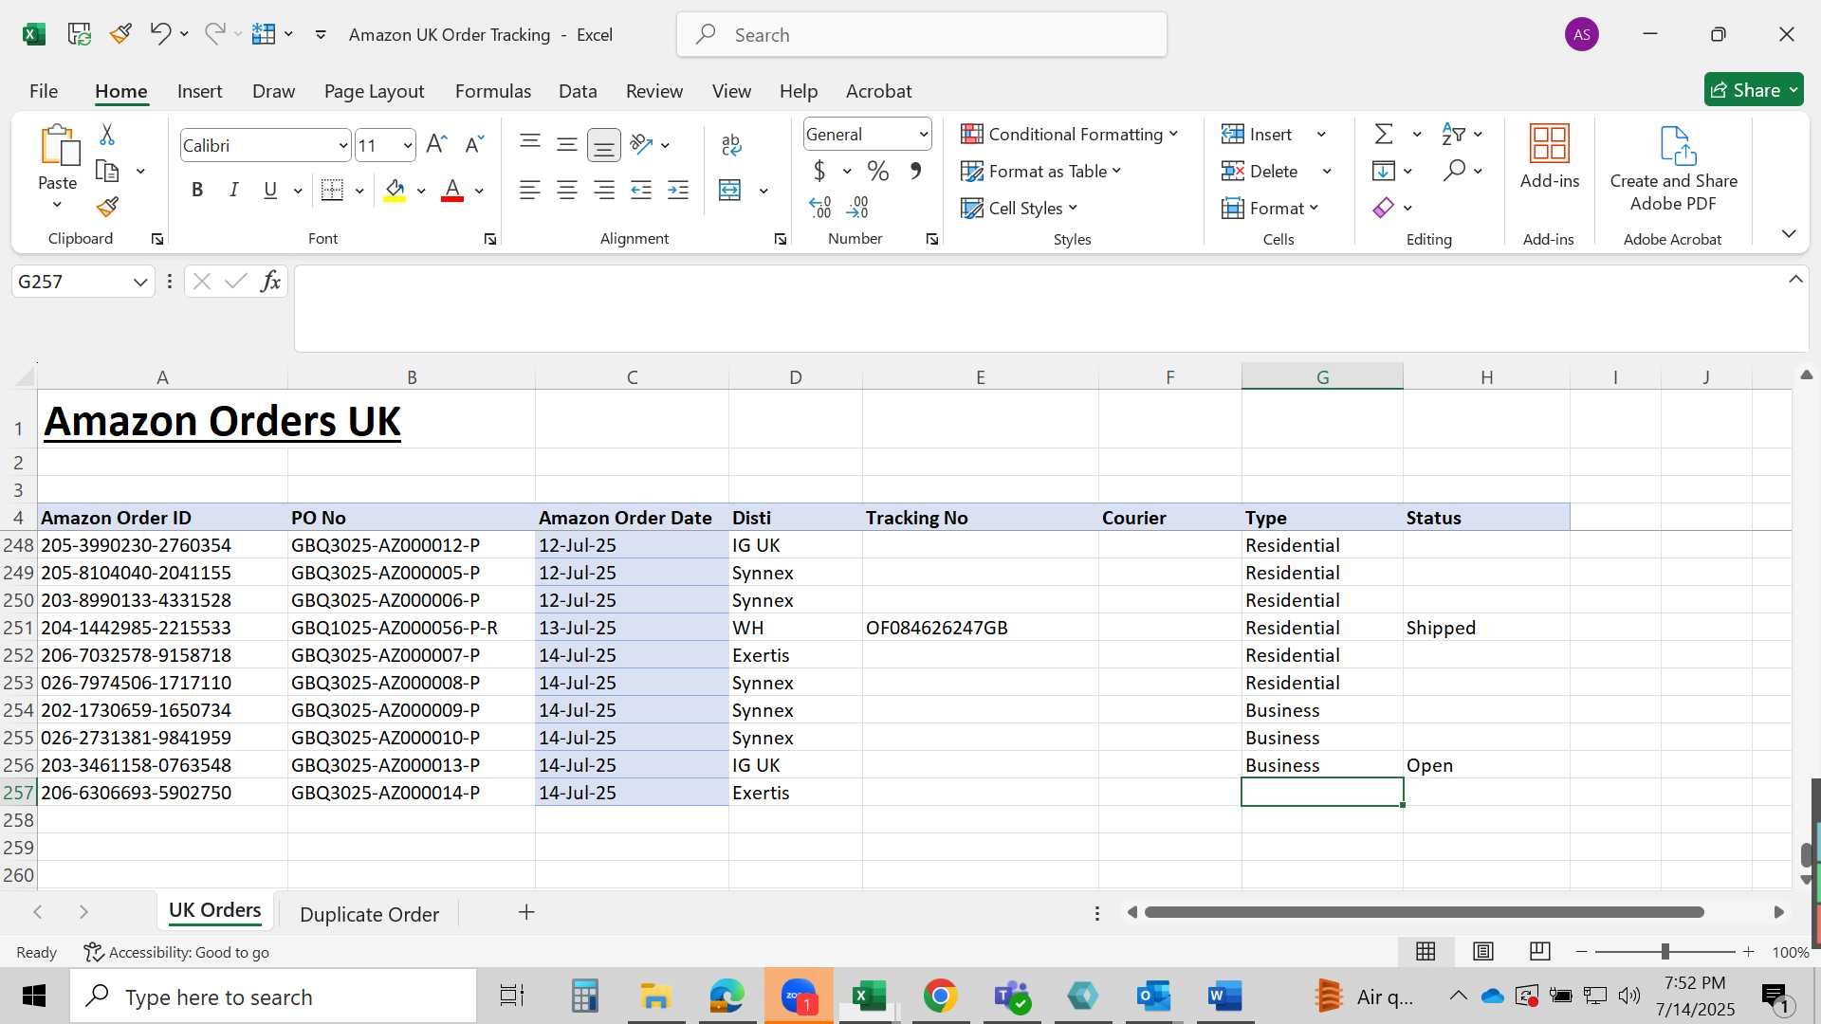The height and width of the screenshot is (1024, 1821).
Task: Click the Decrease Indent icon
Action: click(641, 190)
